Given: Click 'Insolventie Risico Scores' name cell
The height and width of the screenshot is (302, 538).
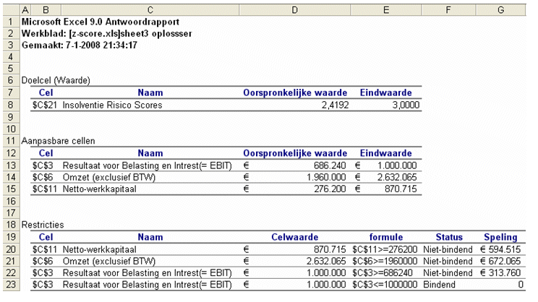Looking at the screenshot, I should point(112,105).
